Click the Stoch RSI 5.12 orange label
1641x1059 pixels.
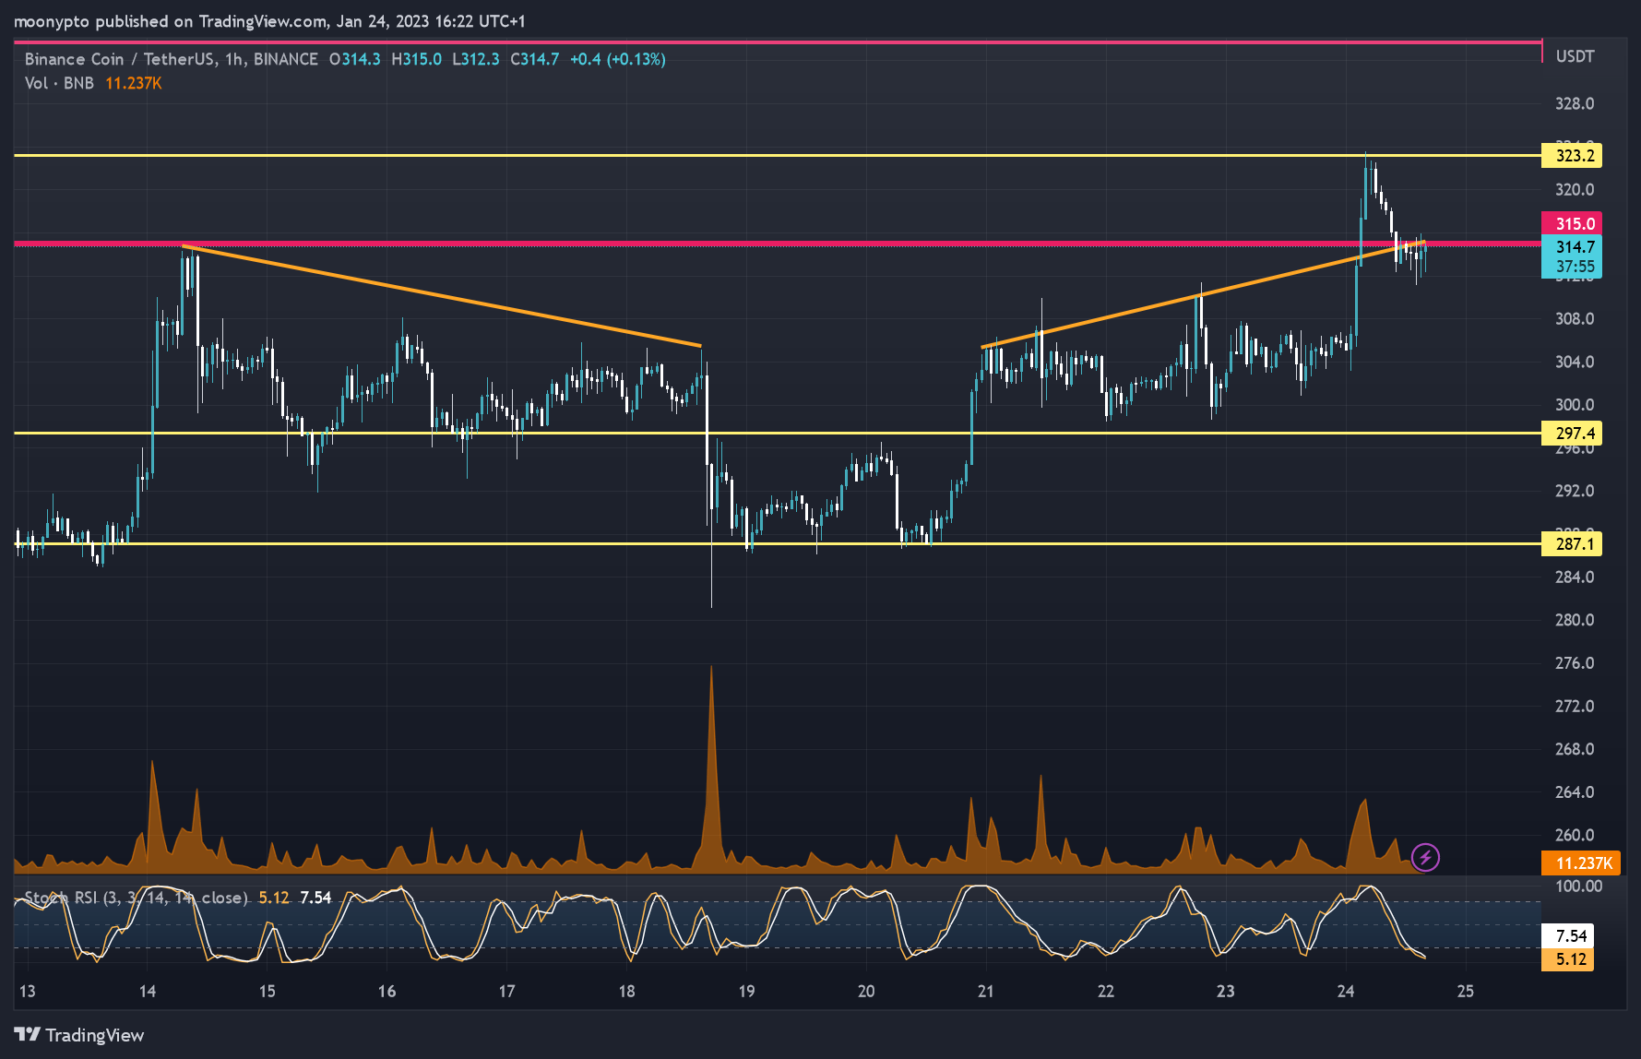[x=1567, y=959]
